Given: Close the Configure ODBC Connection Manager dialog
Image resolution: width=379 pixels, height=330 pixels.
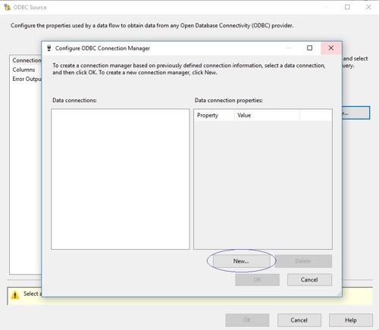Looking at the screenshot, I should 331,48.
